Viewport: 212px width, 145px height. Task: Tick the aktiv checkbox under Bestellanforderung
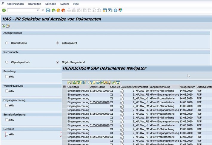coord(7,120)
